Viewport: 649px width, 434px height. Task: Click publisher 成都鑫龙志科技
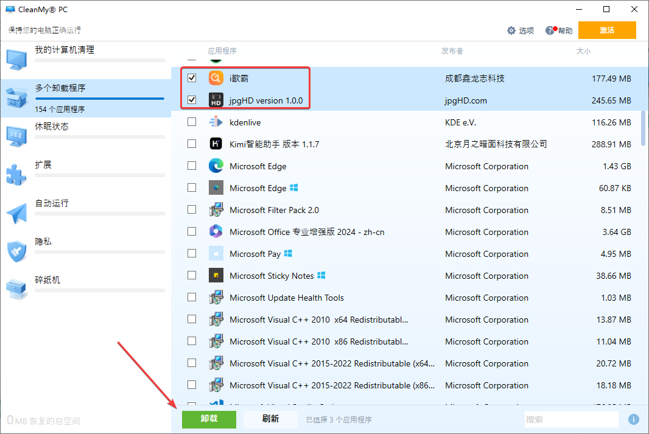[475, 78]
